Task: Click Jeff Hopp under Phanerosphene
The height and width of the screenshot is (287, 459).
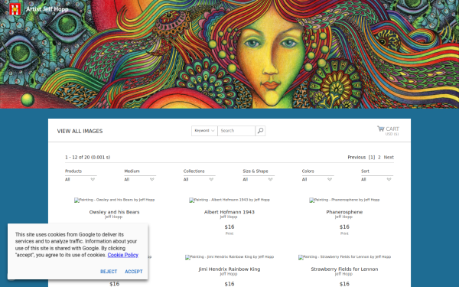Action: point(343,217)
